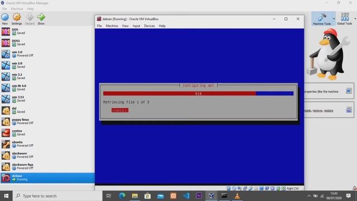357x201 pixels.
Task: Open the Machine menu in debian VM window
Action: pos(112,26)
